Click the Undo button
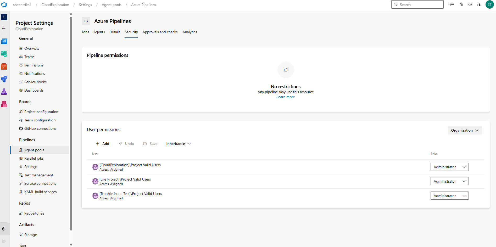Viewport: 496px width, 247px height. (x=126, y=144)
